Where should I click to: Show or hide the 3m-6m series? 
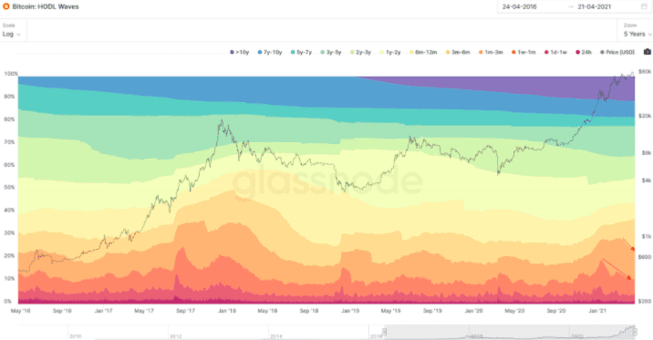457,53
